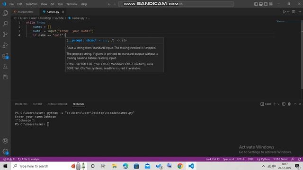This screenshot has height=170, width=303.
Task: Open the Terminal menu
Action: coord(71,4)
